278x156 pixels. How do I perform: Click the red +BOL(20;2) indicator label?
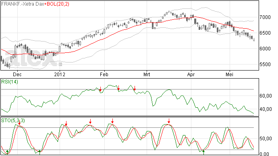(x=57, y=4)
